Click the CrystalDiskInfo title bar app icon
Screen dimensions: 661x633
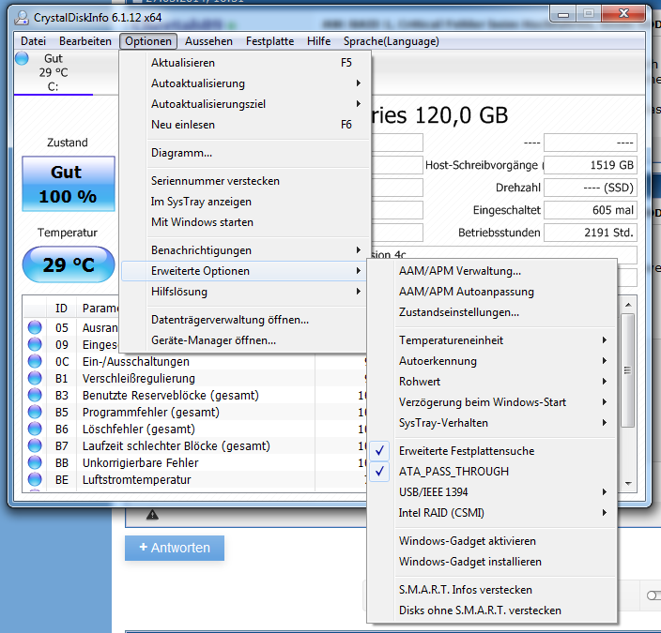[x=22, y=18]
